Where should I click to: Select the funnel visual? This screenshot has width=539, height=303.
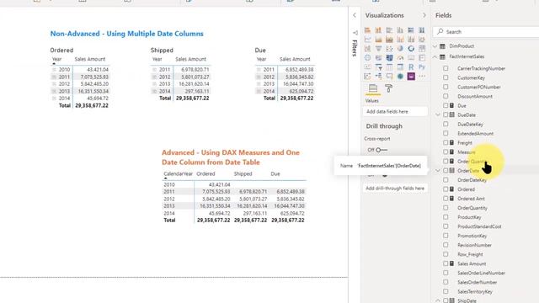point(378,49)
